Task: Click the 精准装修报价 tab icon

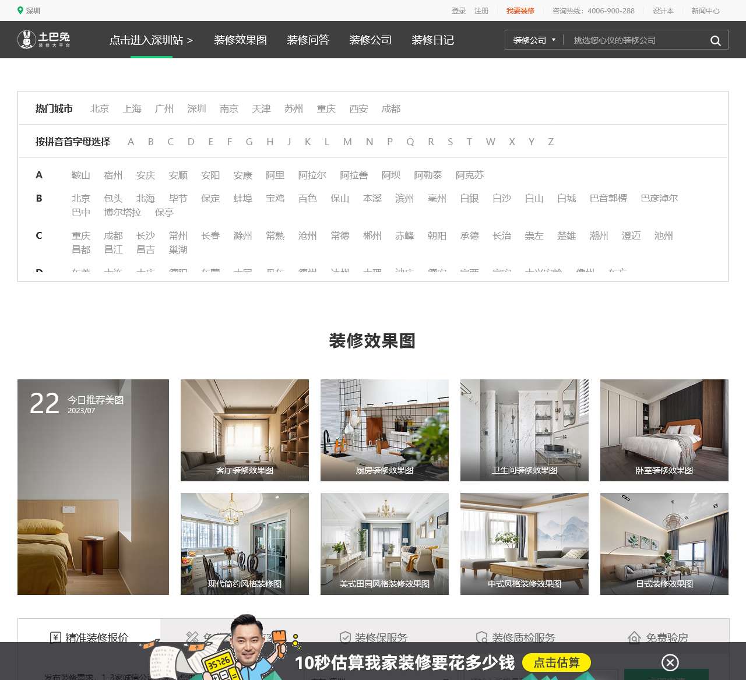Action: pyautogui.click(x=55, y=637)
